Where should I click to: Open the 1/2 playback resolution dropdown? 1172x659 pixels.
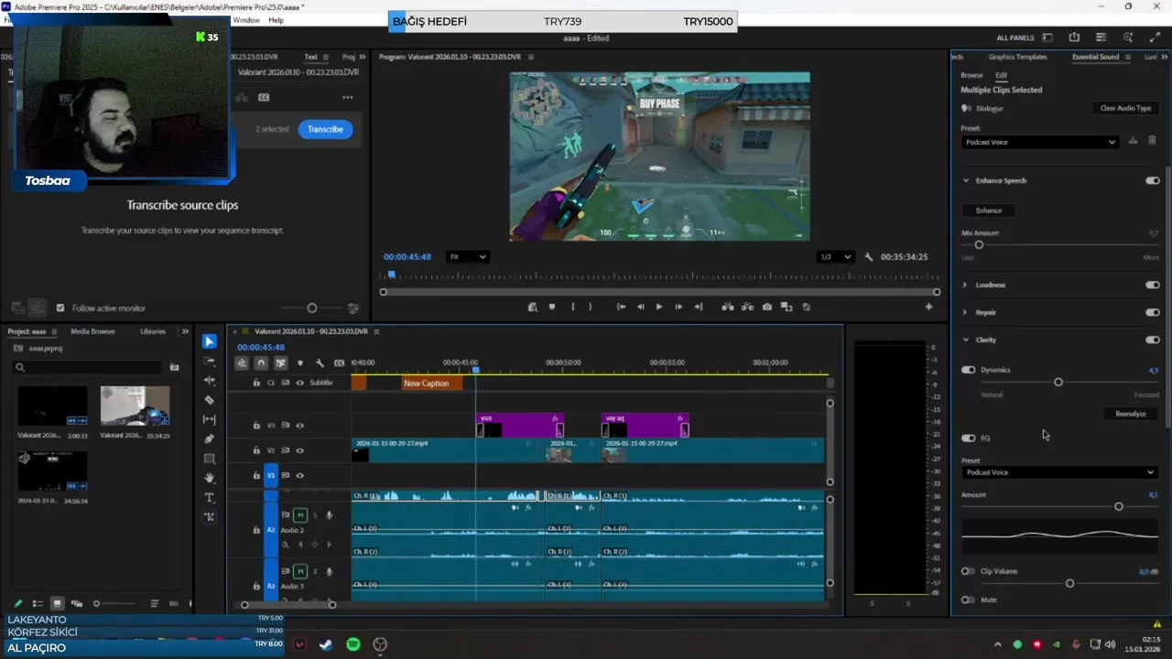pos(835,257)
